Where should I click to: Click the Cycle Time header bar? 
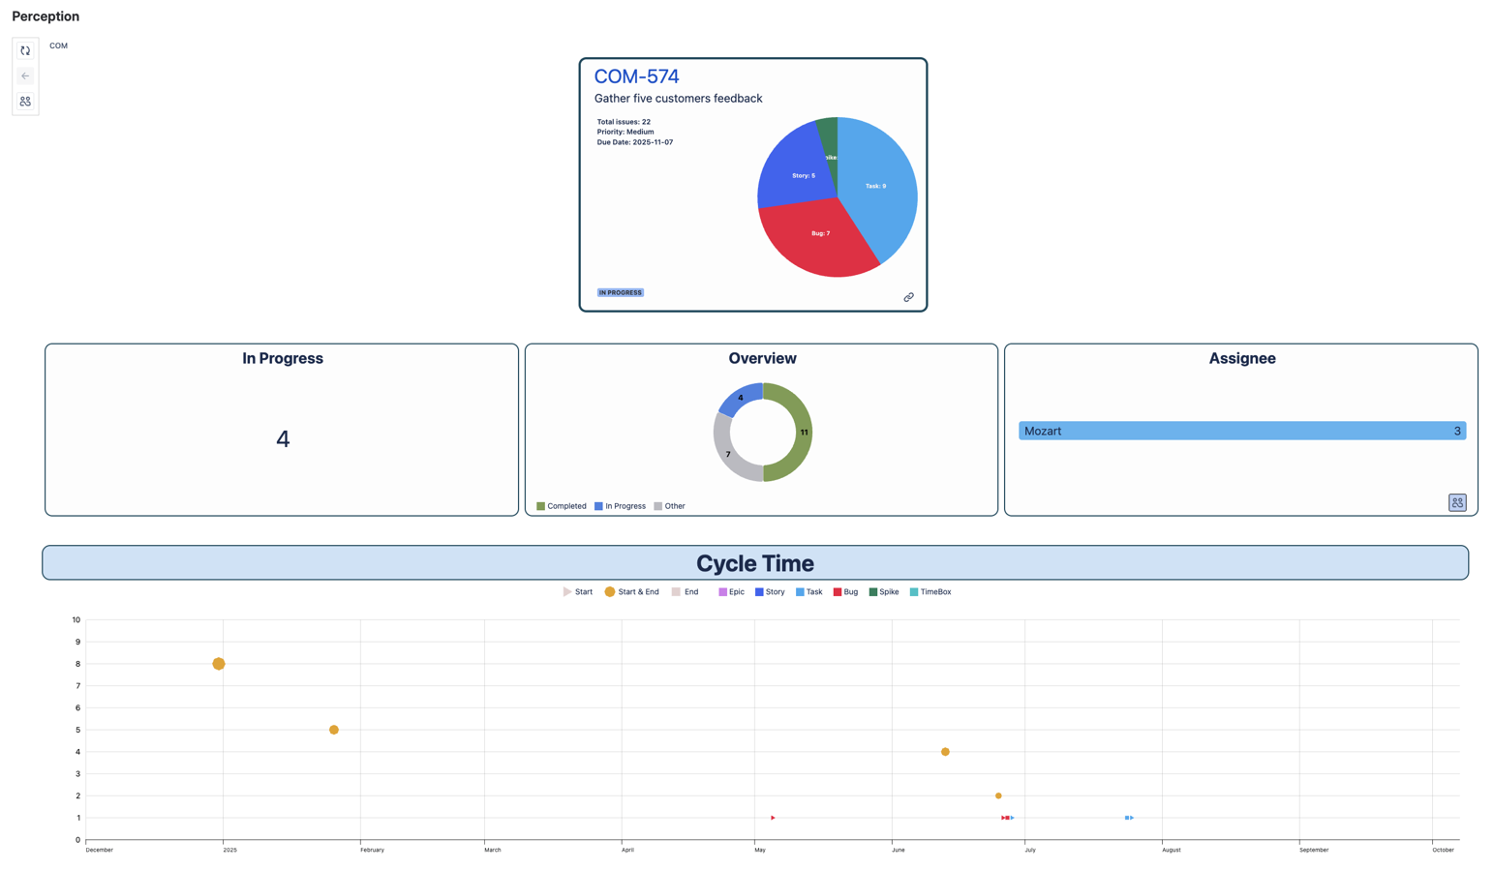755,563
